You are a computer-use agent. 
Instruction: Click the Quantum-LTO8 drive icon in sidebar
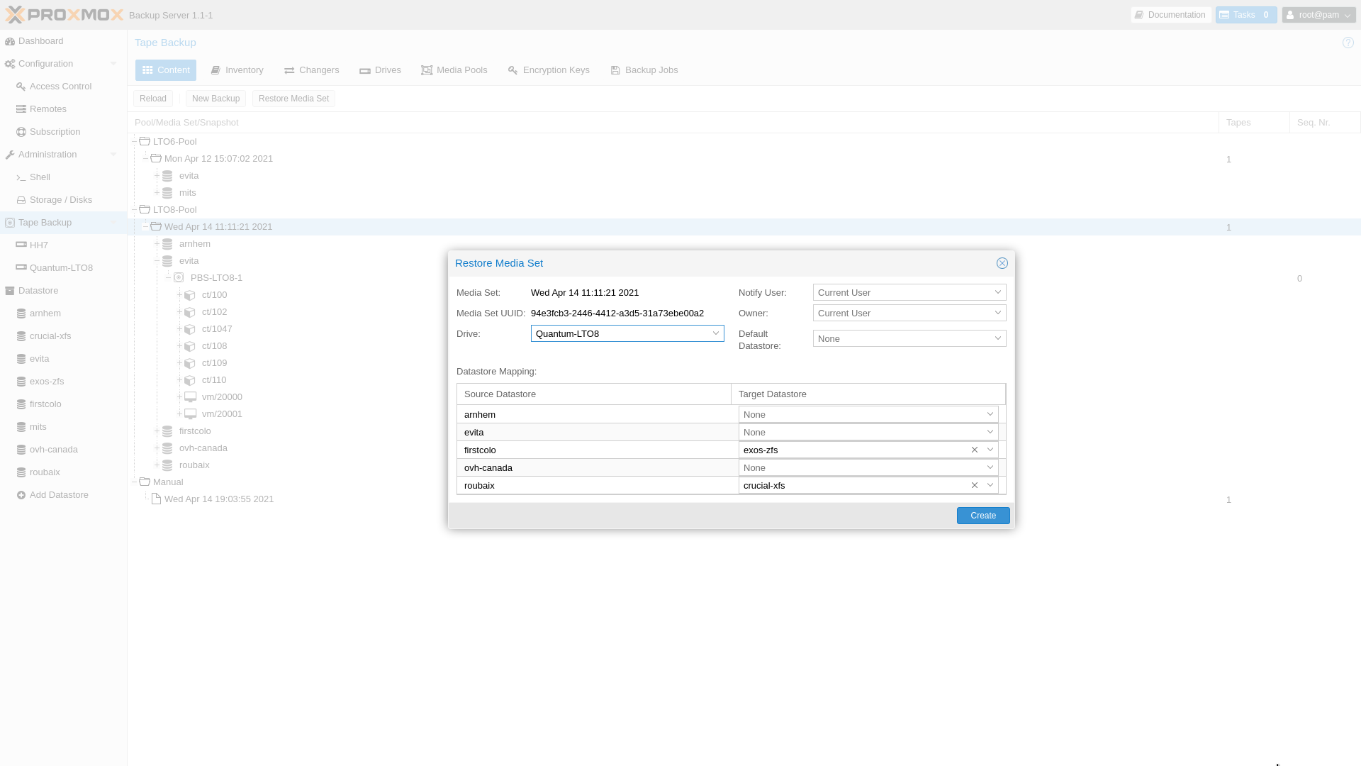21,268
